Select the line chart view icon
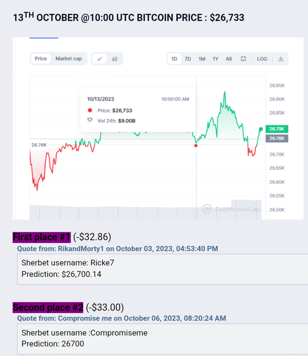This screenshot has width=308, height=356. (x=99, y=59)
